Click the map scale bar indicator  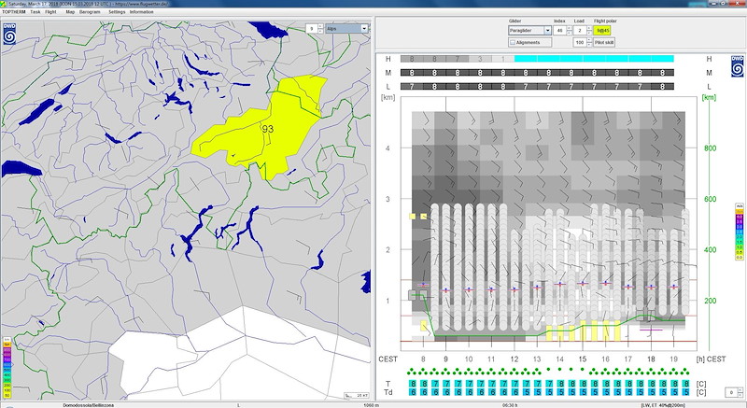tap(357, 395)
